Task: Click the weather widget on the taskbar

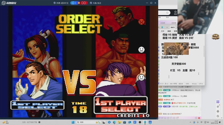Action: pos(5,122)
